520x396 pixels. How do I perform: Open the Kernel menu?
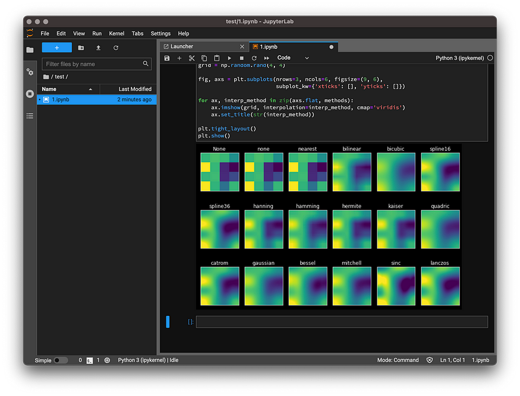click(x=116, y=33)
